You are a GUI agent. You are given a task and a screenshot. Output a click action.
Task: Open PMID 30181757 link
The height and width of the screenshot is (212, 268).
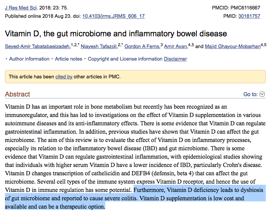249,16
